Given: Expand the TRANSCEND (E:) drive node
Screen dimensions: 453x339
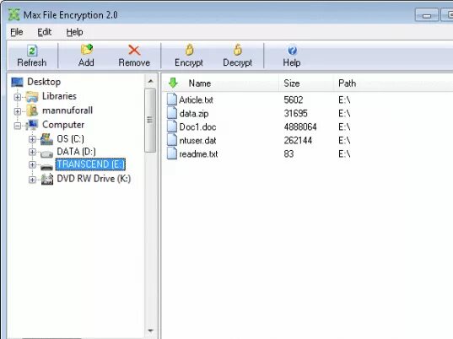Looking at the screenshot, I should click(32, 164).
